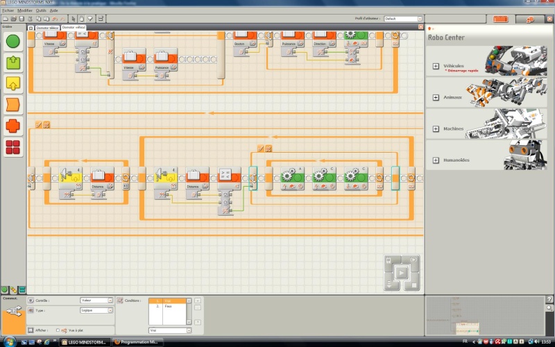
Task: Switch to the Domotor télécor program tab
Action: 47,28
